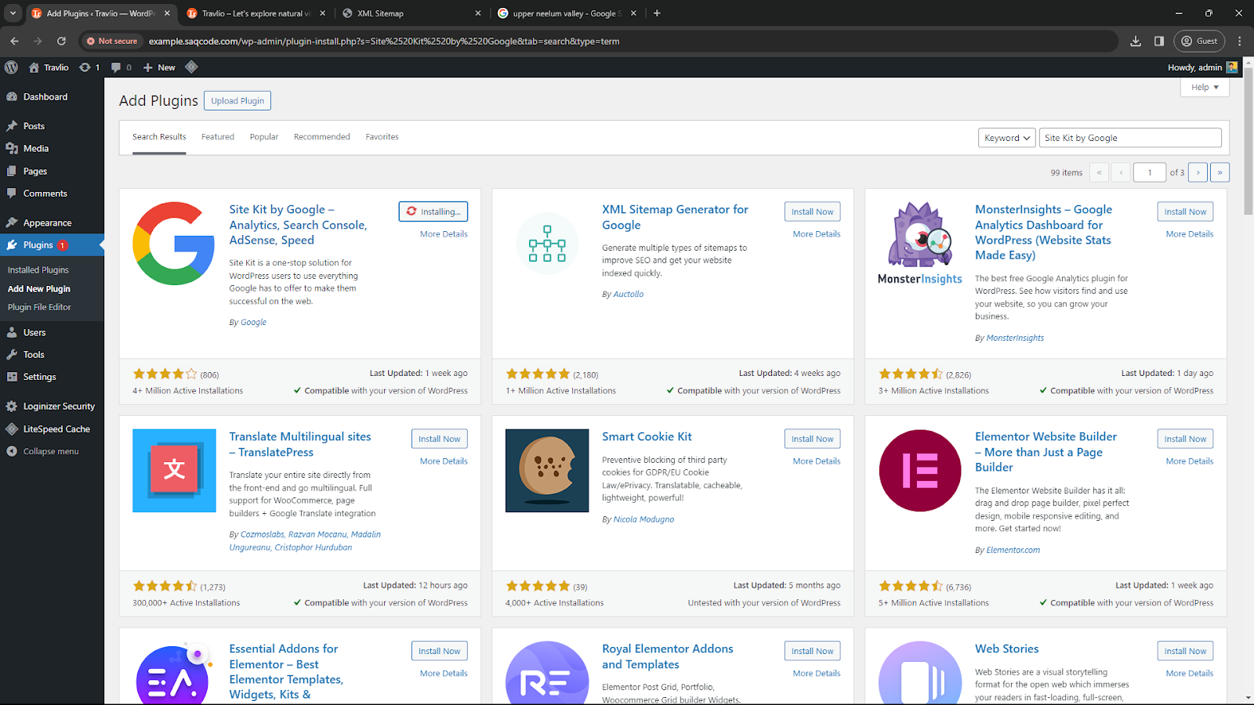
Task: Open the Chrome three-dot menu
Action: pos(1239,41)
